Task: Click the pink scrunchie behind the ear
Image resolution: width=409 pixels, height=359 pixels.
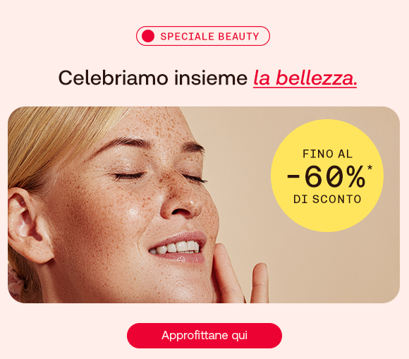Action: [15, 283]
